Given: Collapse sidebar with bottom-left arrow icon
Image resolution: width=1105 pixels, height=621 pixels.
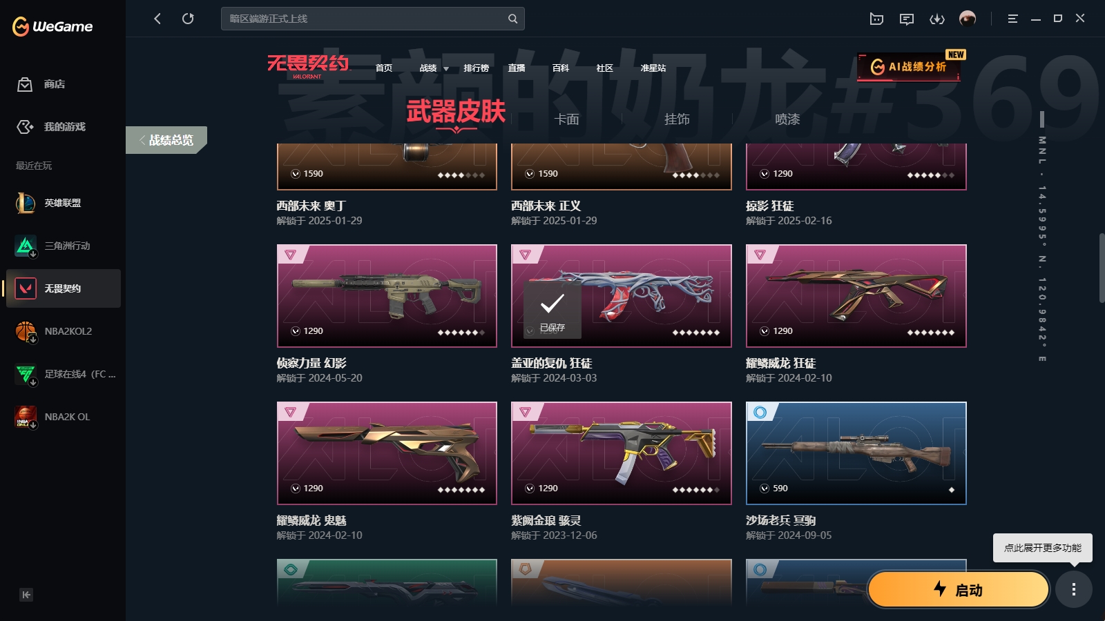Looking at the screenshot, I should (x=26, y=595).
